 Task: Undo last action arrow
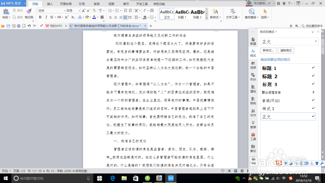[x=29, y=26]
